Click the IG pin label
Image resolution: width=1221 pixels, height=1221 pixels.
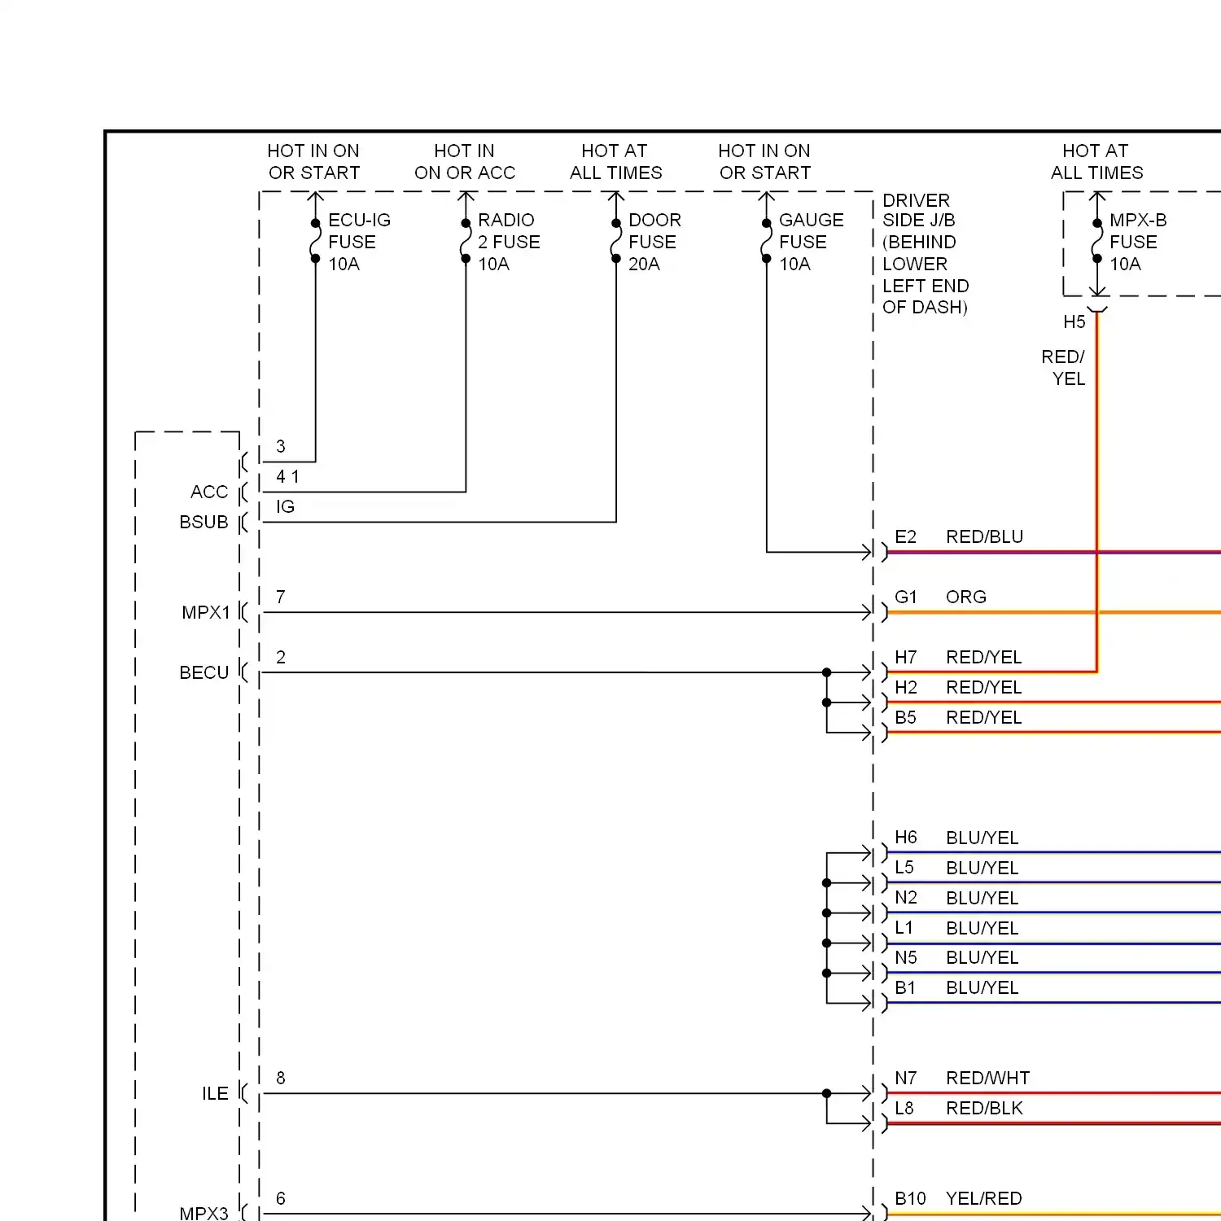click(285, 507)
